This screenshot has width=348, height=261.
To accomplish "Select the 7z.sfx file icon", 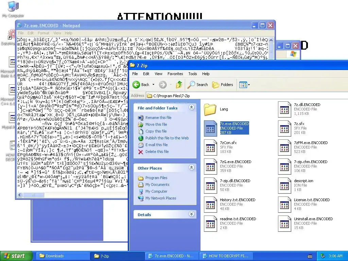I will pyautogui.click(x=284, y=128).
